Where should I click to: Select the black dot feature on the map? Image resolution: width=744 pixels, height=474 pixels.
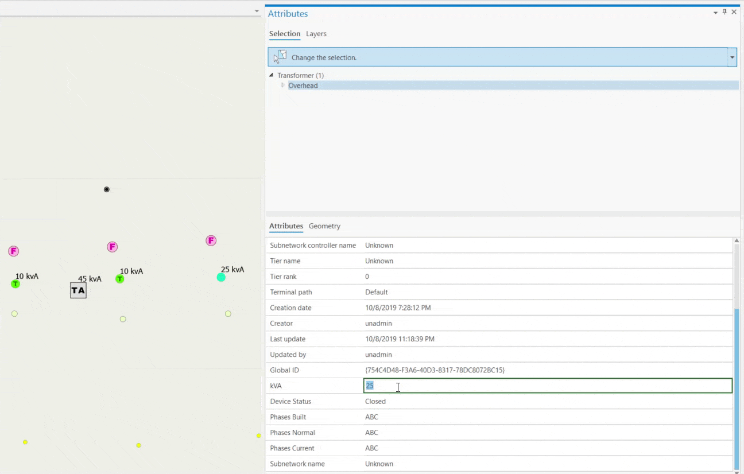point(106,189)
